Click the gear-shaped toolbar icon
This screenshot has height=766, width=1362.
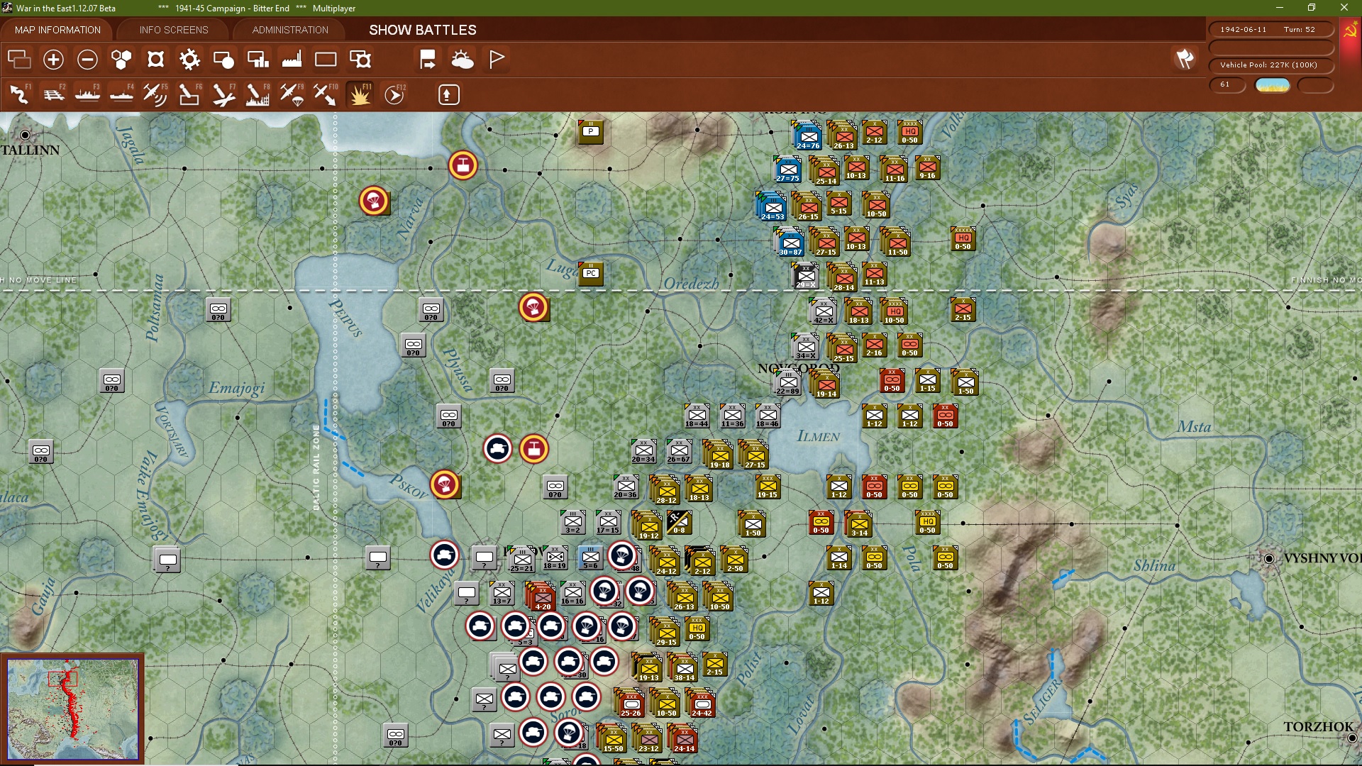click(x=189, y=60)
